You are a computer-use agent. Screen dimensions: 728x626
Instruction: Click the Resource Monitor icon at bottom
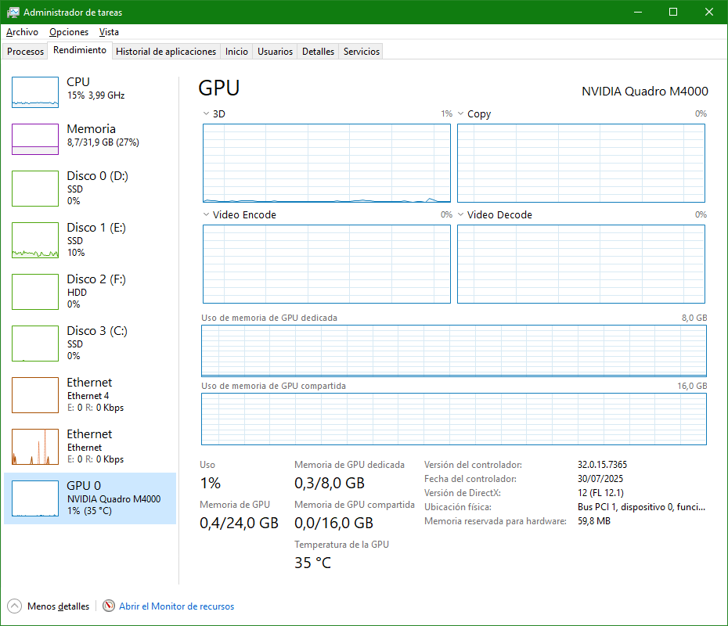(109, 606)
